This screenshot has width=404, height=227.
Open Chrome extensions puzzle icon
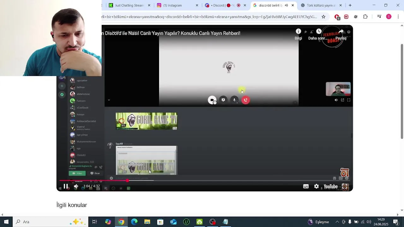(365, 17)
